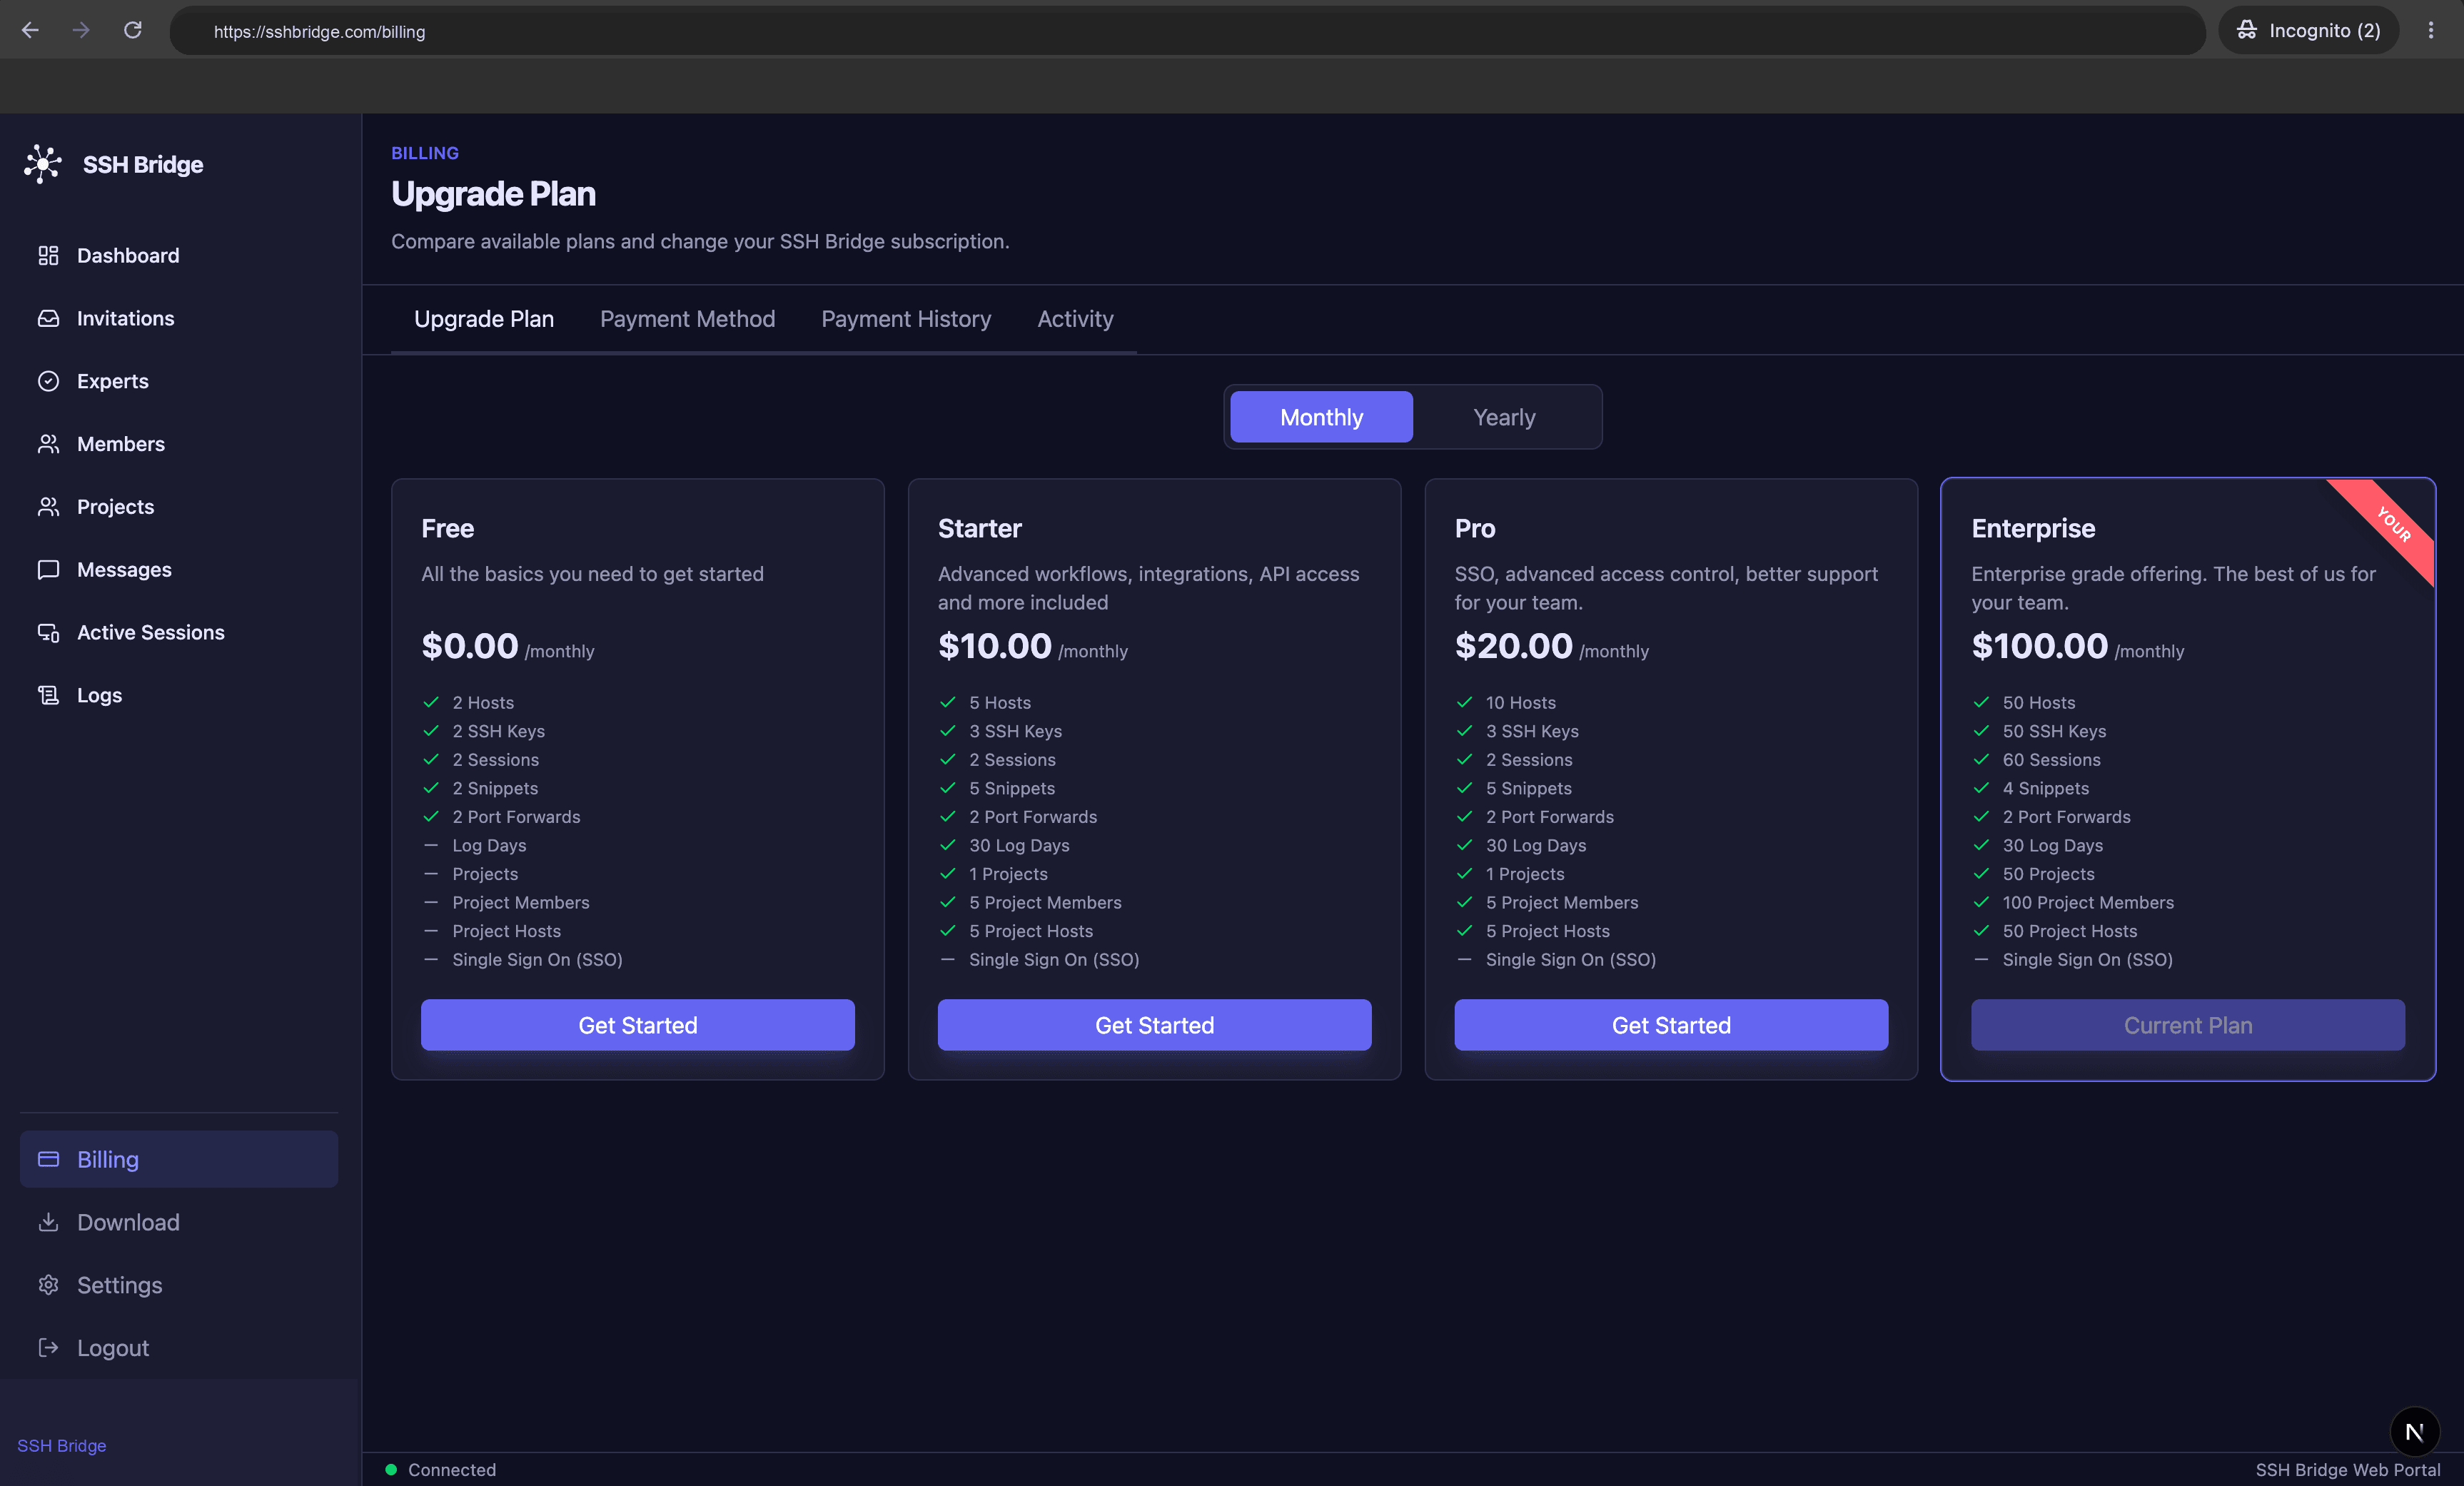Reload the page with the refresh icon
The width and height of the screenshot is (2464, 1486).
(x=132, y=30)
